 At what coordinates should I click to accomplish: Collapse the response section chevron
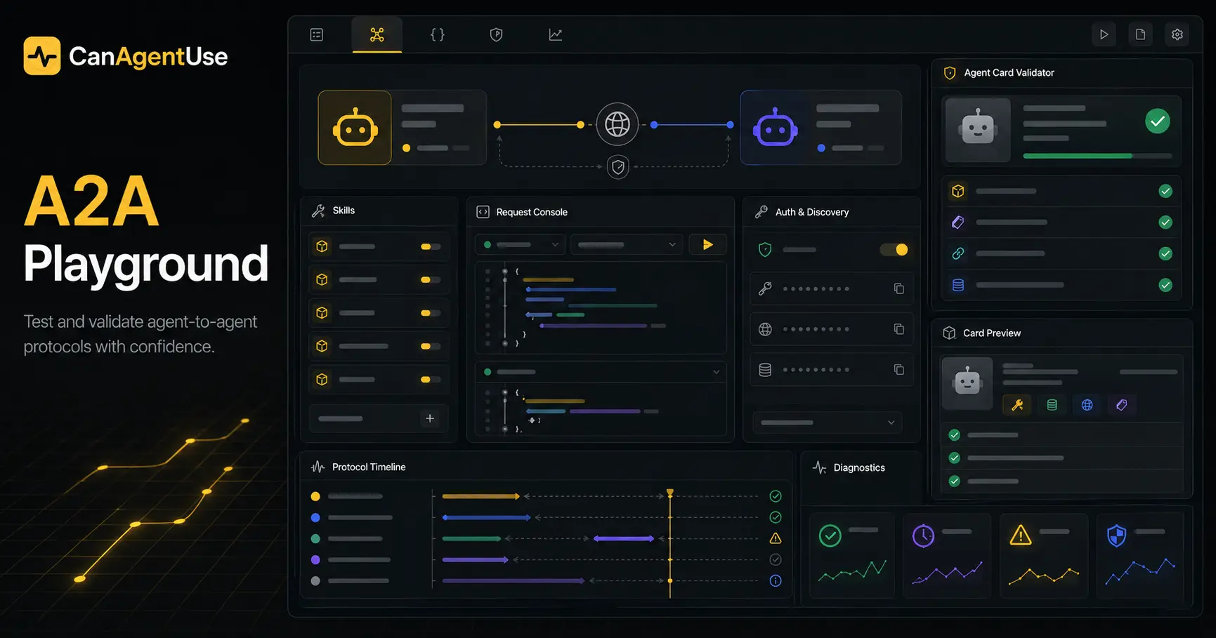point(716,372)
